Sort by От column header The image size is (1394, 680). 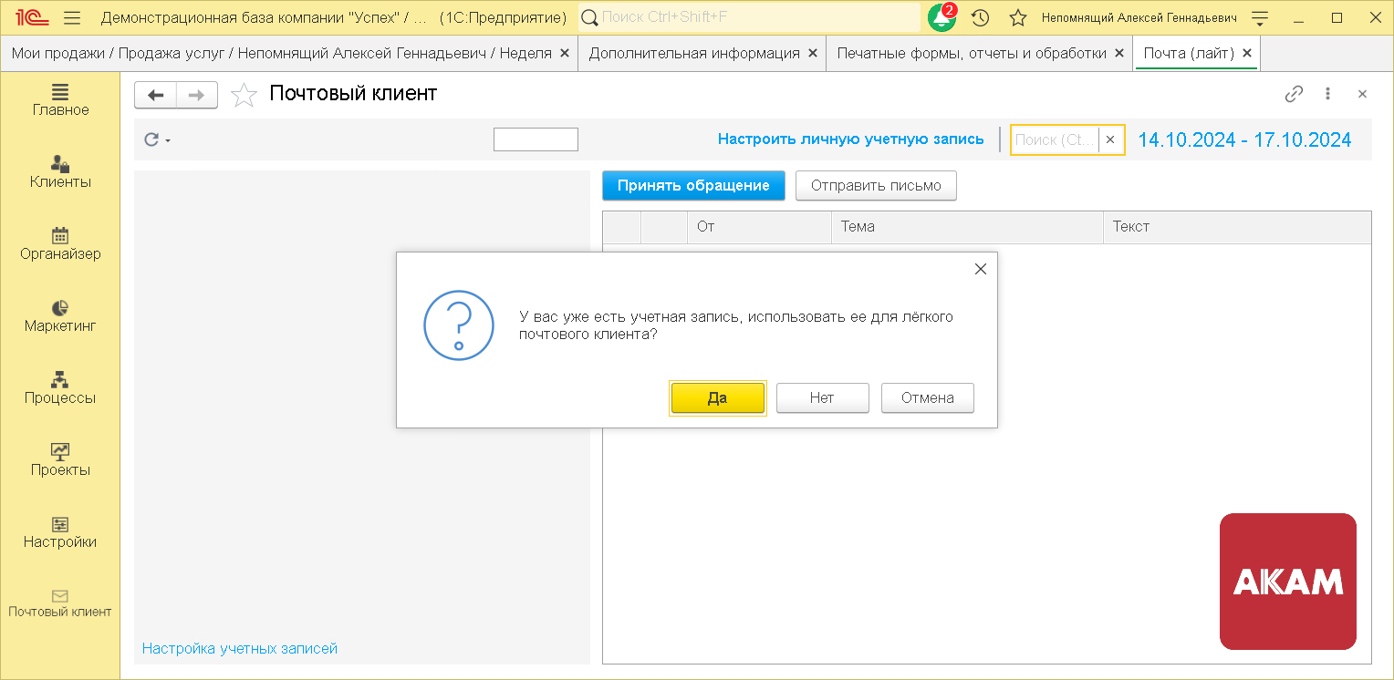(759, 227)
